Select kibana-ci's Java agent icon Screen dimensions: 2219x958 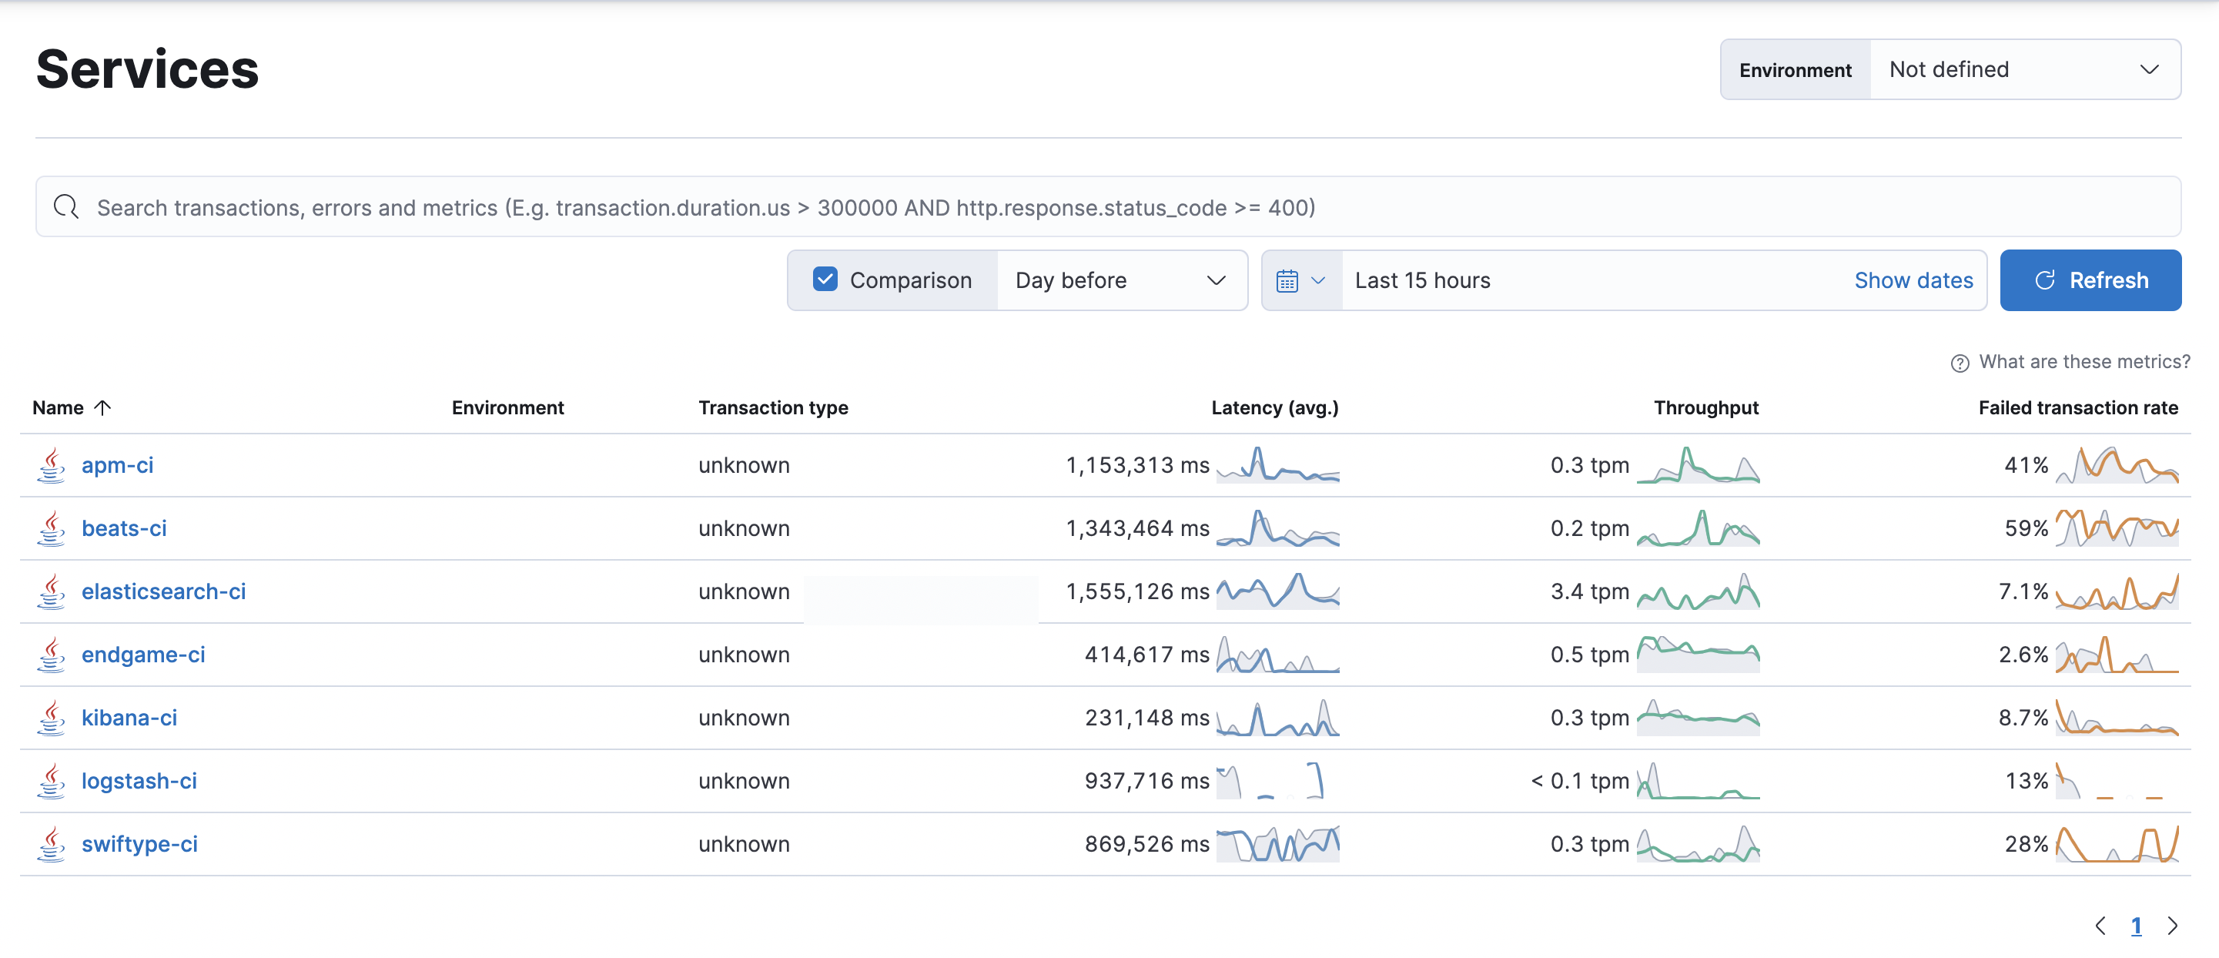pyautogui.click(x=51, y=718)
